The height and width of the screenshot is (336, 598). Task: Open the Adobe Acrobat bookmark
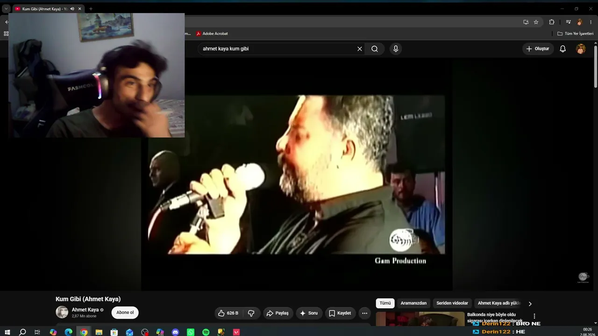pos(212,34)
